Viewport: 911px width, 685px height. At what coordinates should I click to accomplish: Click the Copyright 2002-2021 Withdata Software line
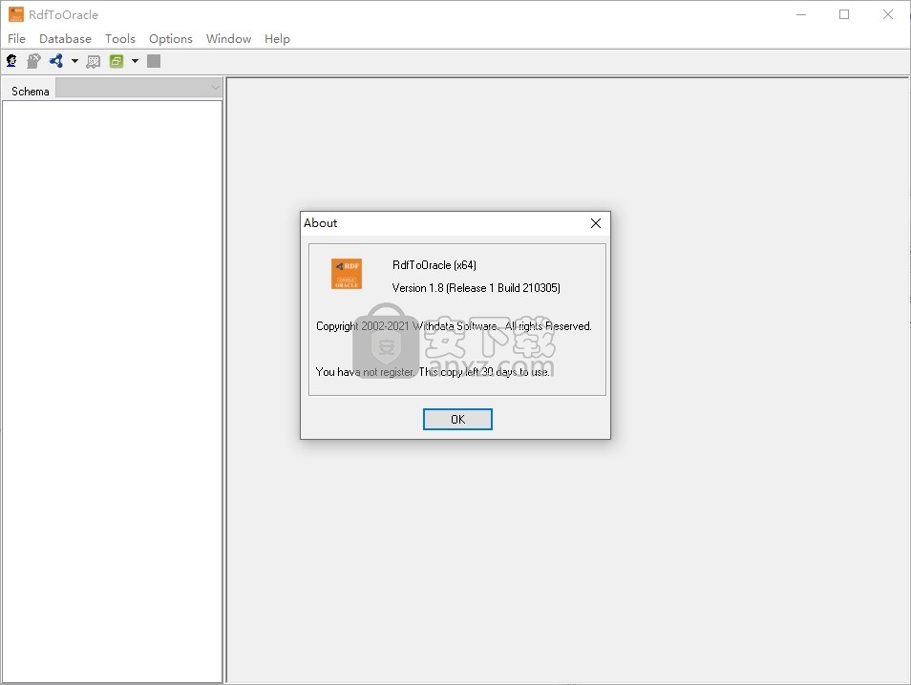tap(454, 326)
